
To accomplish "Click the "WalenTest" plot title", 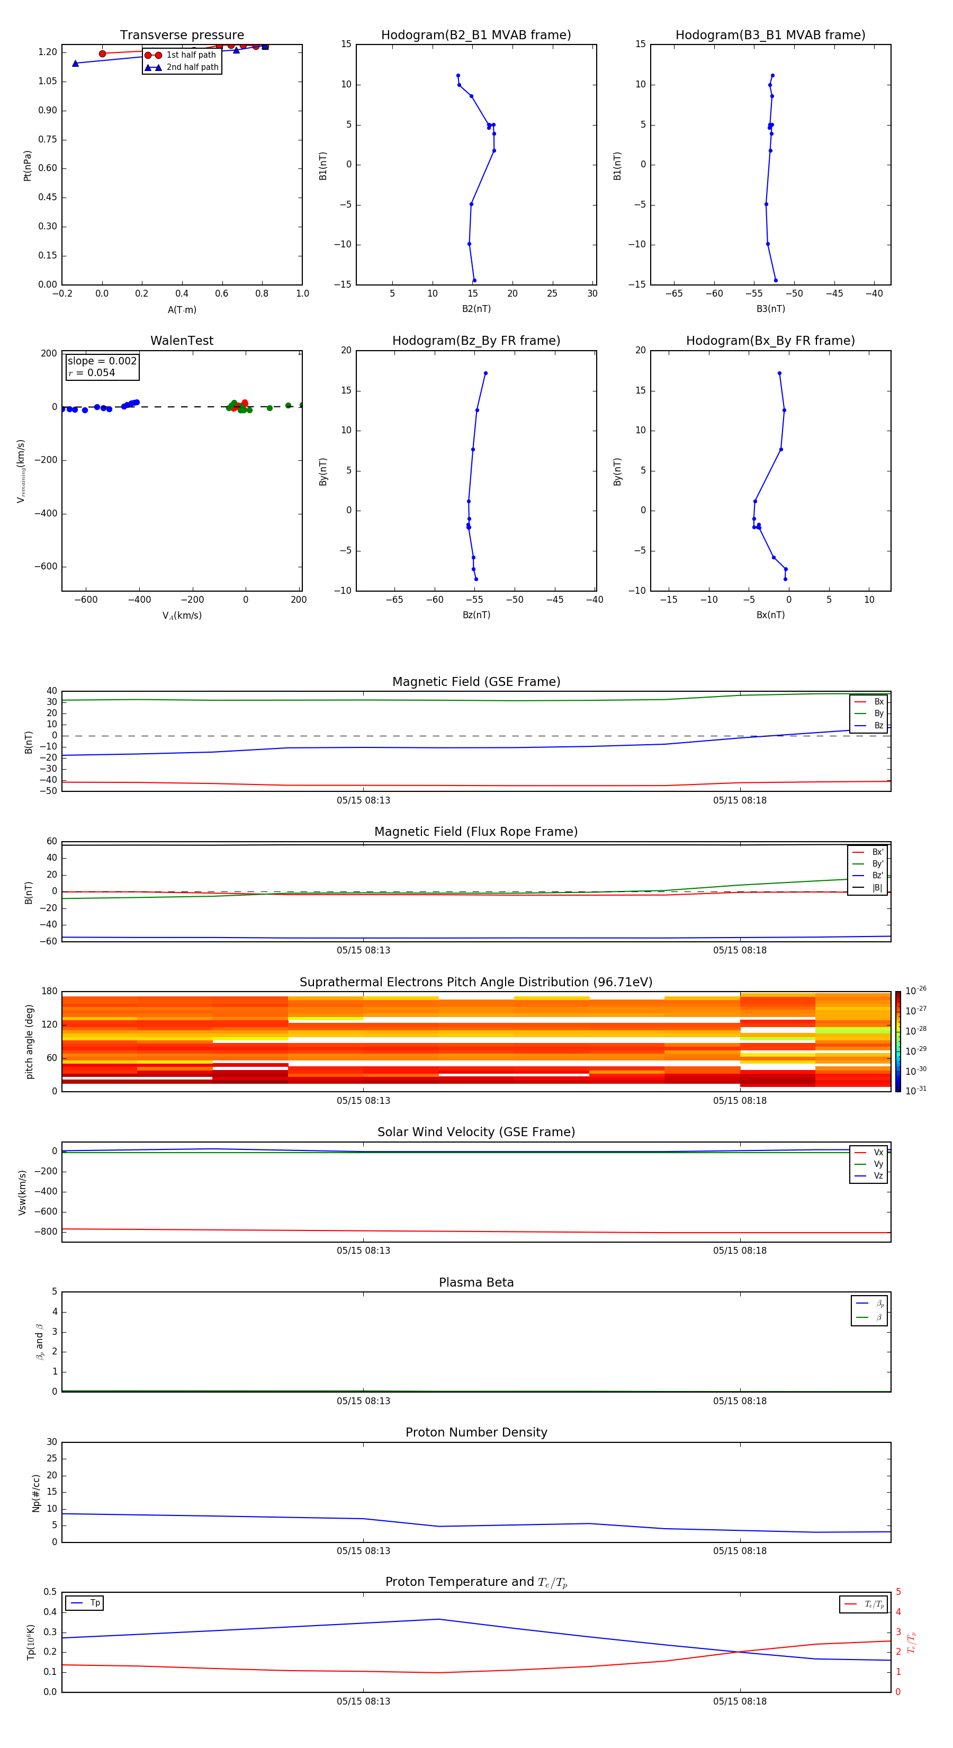I will pyautogui.click(x=182, y=341).
